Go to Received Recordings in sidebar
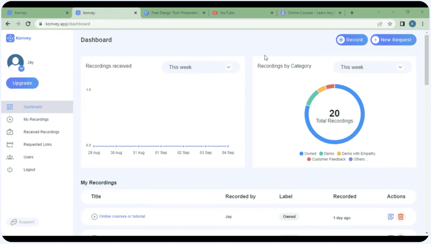 [x=41, y=132]
